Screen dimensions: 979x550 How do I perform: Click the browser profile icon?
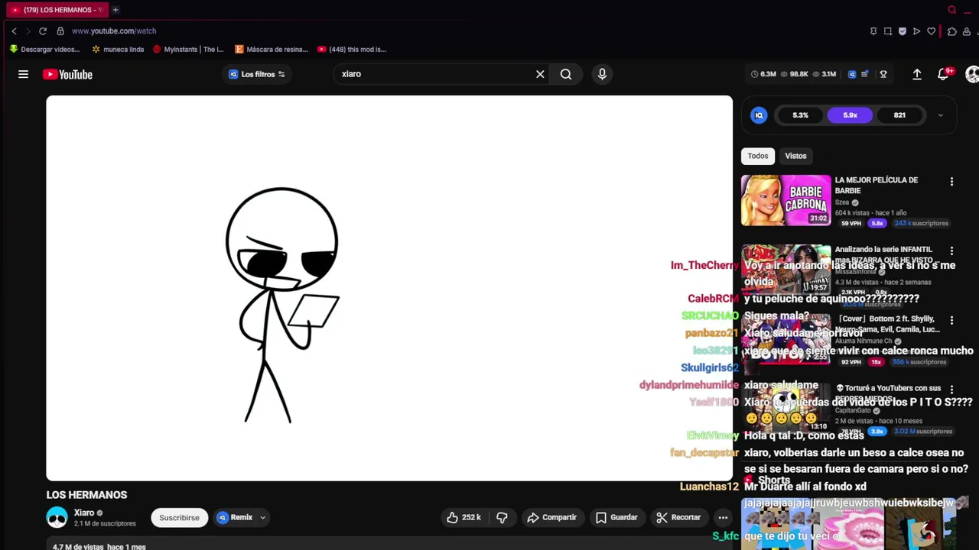point(967,31)
